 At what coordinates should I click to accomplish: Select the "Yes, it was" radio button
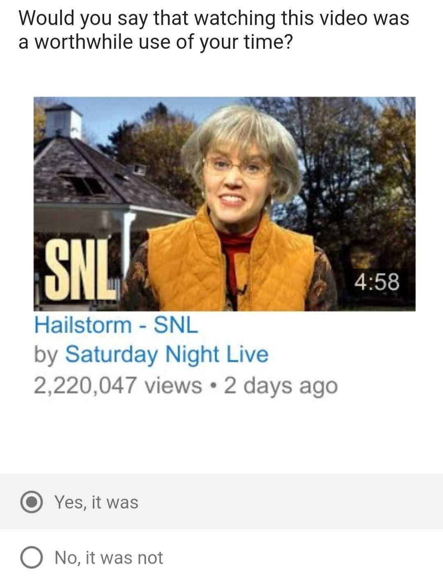coord(32,503)
